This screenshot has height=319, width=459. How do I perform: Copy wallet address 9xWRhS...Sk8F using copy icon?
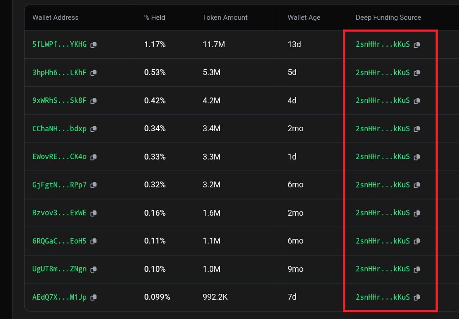coord(94,101)
